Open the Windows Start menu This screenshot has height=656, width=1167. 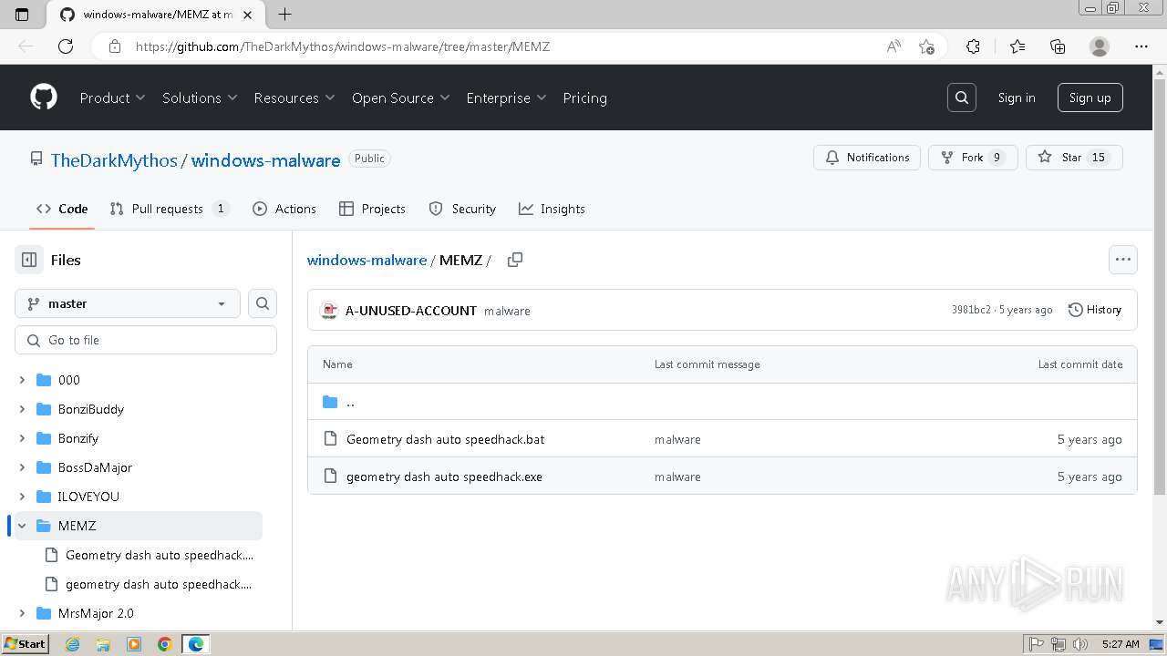(x=25, y=644)
